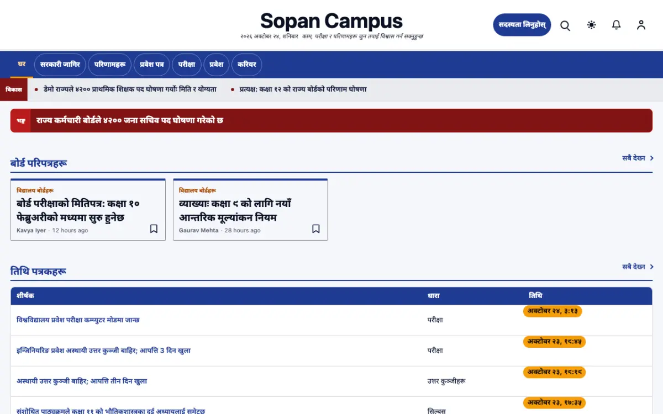Open the user account icon
Image resolution: width=663 pixels, height=414 pixels.
(x=641, y=25)
